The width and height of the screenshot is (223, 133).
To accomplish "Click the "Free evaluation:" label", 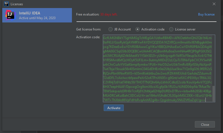I will 88,14.
